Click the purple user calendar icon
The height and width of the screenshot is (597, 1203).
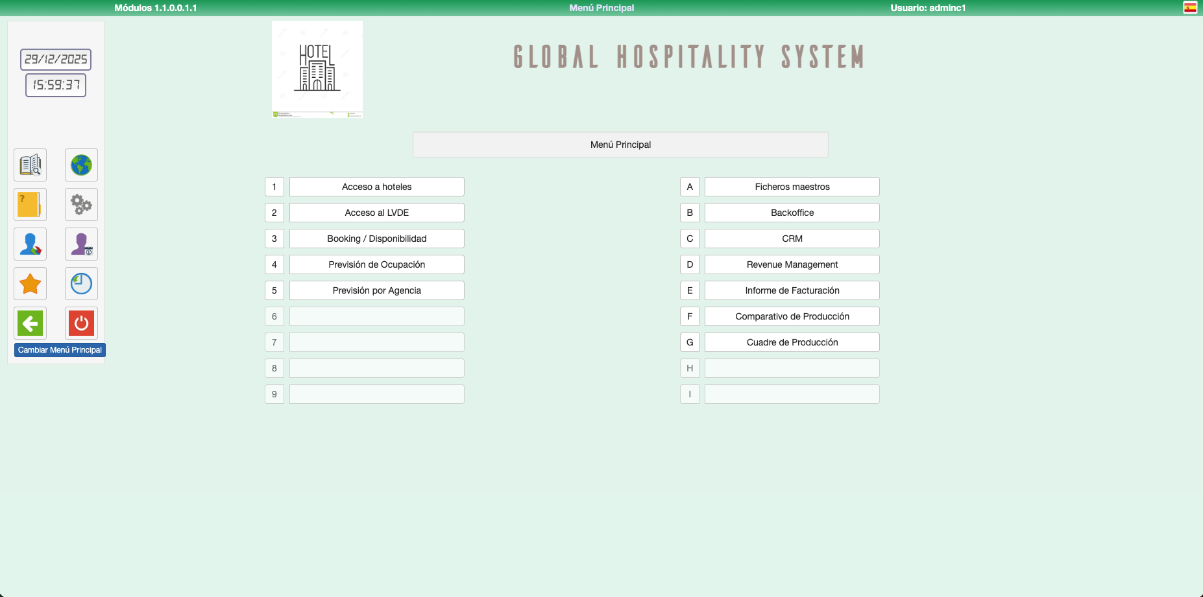(x=81, y=244)
